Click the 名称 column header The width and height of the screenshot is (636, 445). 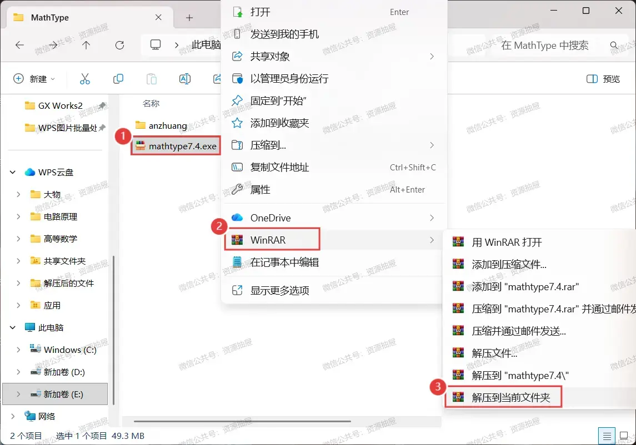click(x=151, y=103)
